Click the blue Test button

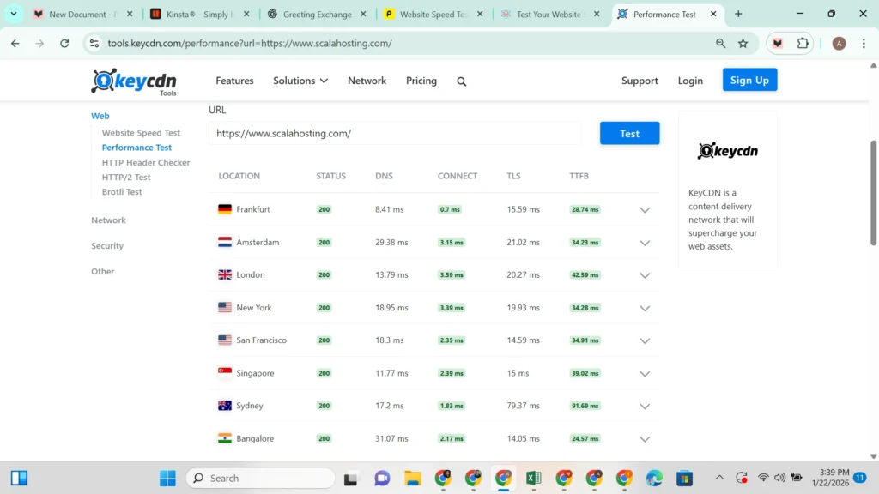tap(629, 133)
